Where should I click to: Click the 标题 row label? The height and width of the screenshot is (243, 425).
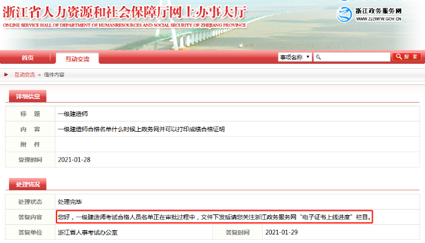30,114
